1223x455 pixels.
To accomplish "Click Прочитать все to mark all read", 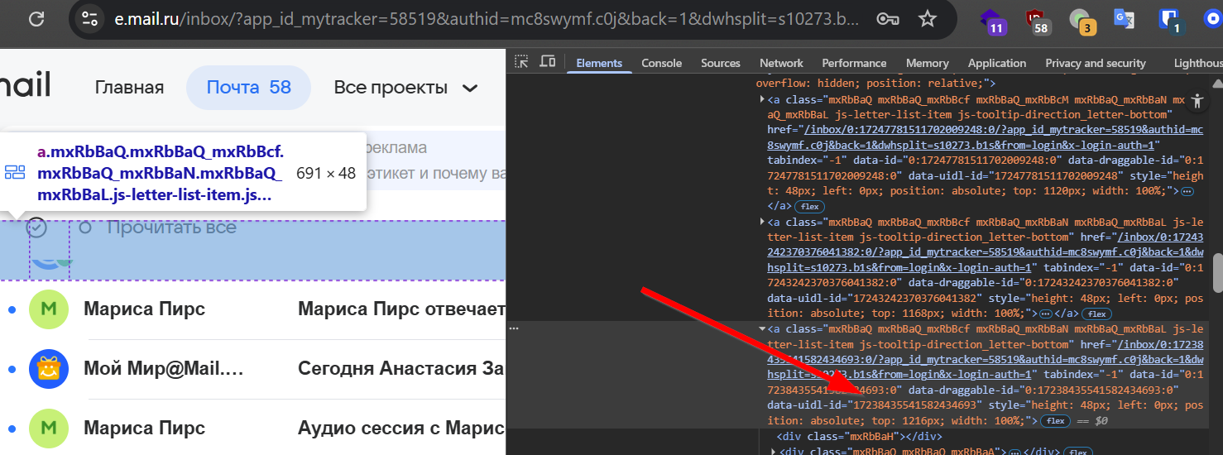I will [x=171, y=227].
